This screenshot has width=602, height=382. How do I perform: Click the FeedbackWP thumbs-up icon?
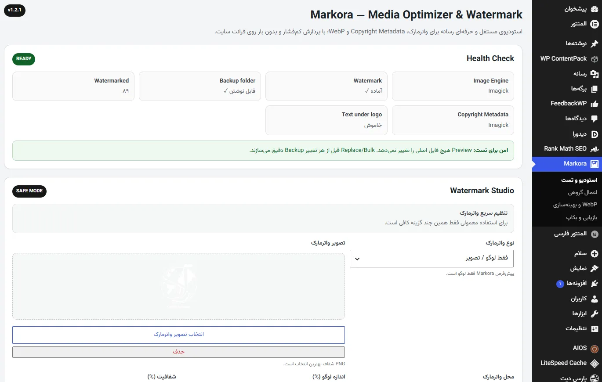click(595, 104)
